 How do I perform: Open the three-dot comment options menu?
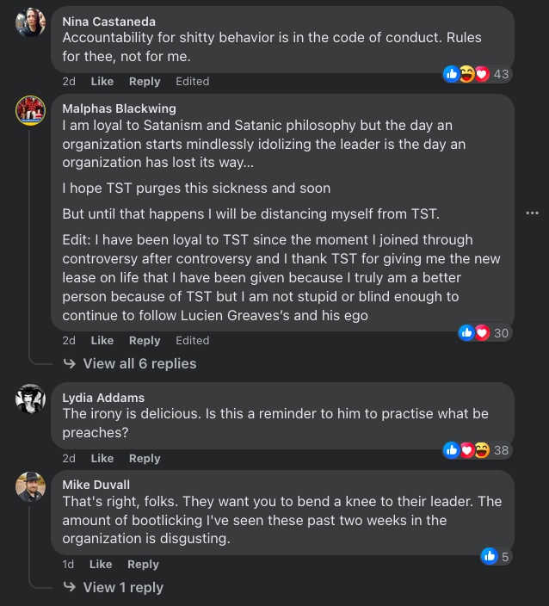point(532,213)
